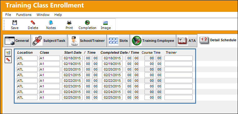Click the Class column header
This screenshot has width=238, height=114.
pyautogui.click(x=44, y=52)
